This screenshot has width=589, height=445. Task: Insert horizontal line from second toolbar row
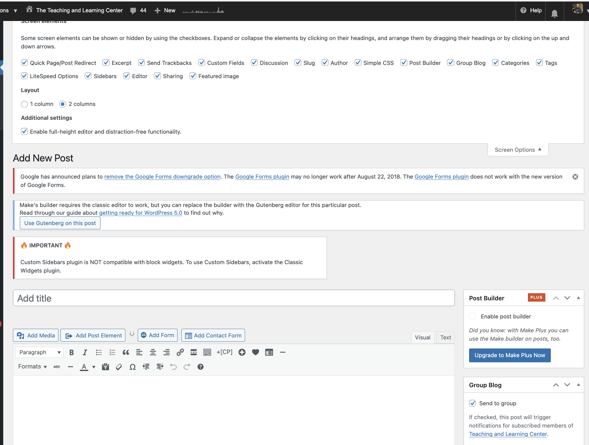[x=70, y=367]
